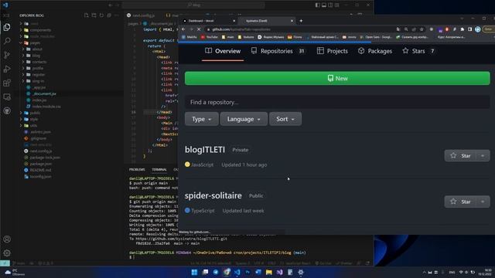495x278 pixels.
Task: Go back in the browser
Action: click(x=183, y=29)
